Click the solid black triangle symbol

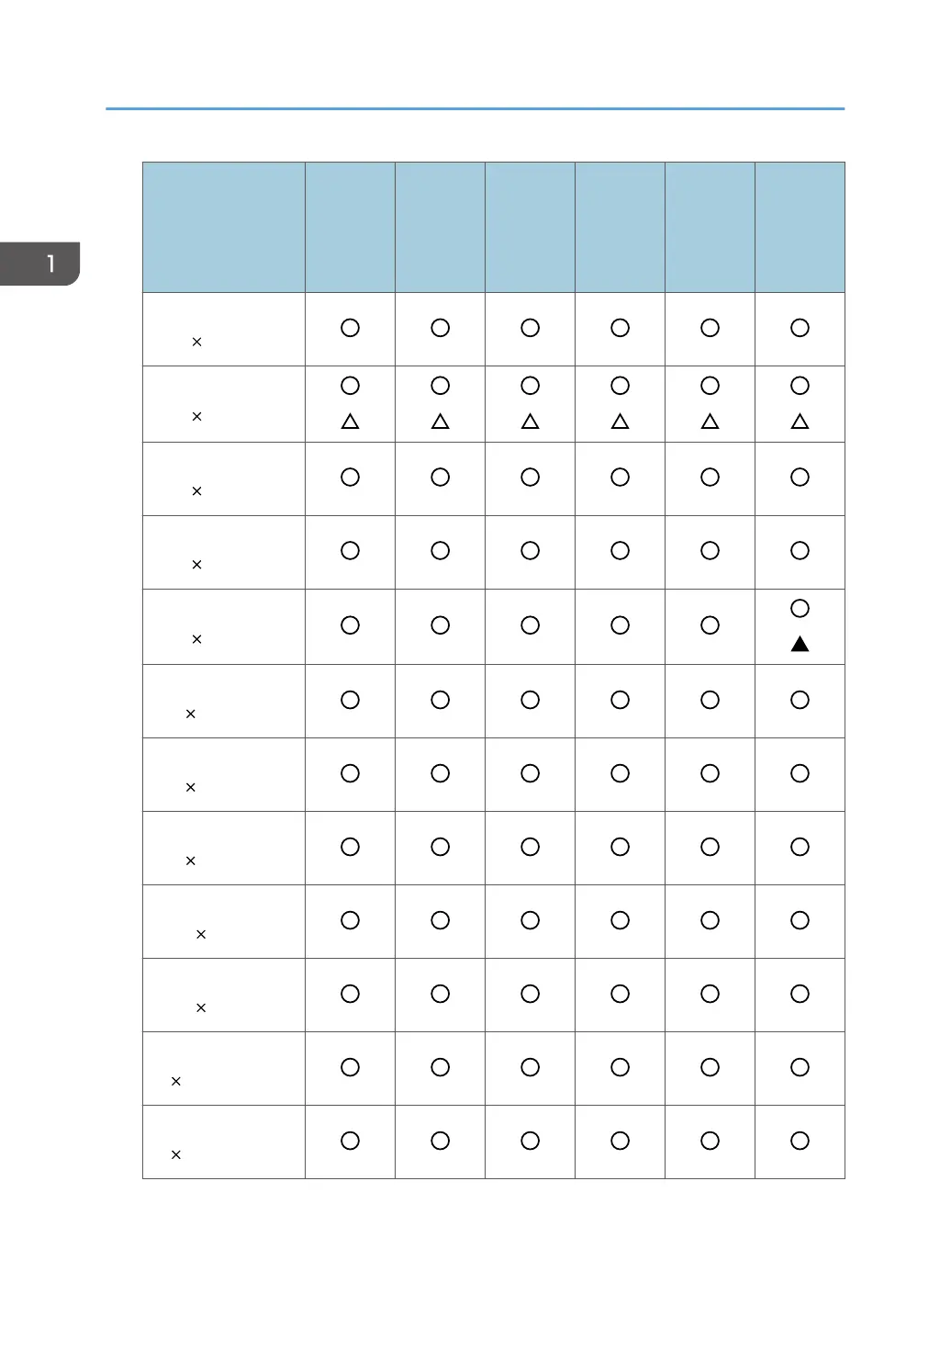tap(800, 644)
